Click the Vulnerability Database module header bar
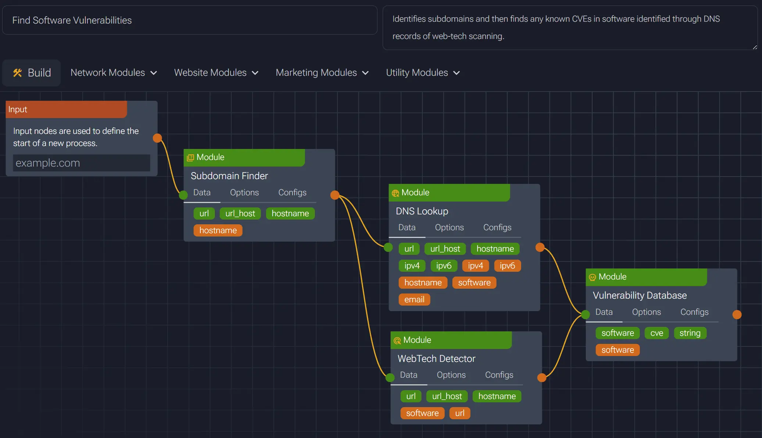 tap(646, 277)
